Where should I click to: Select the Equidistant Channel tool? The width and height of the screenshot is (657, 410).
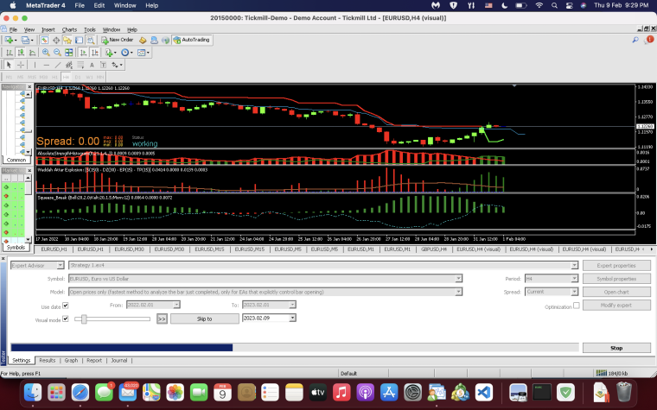(69, 65)
